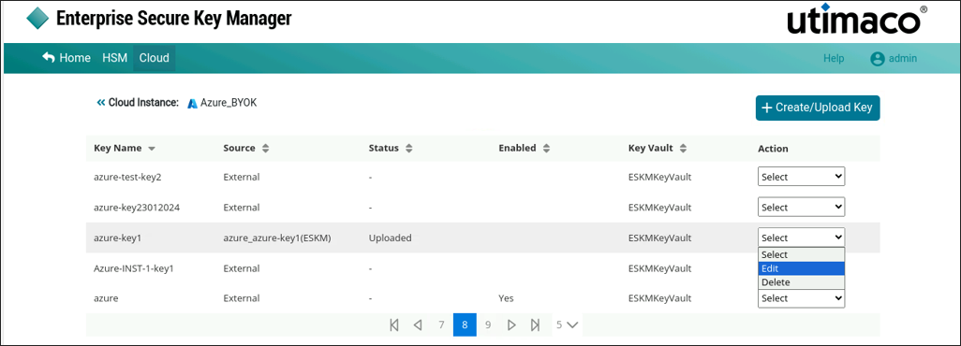The width and height of the screenshot is (961, 346).
Task: Collapse the Action dropdown for azure-key1
Action: click(x=801, y=238)
